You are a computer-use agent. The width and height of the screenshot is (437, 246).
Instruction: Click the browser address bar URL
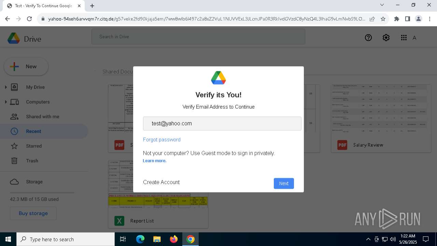coord(207,19)
